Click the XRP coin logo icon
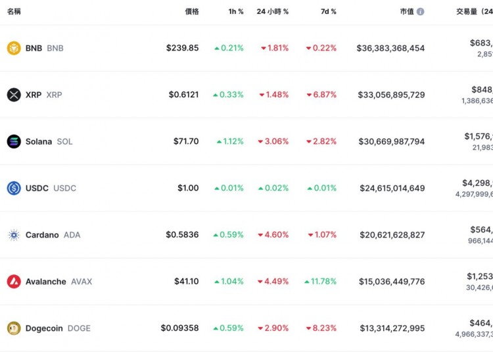The height and width of the screenshot is (352, 493). click(x=14, y=95)
